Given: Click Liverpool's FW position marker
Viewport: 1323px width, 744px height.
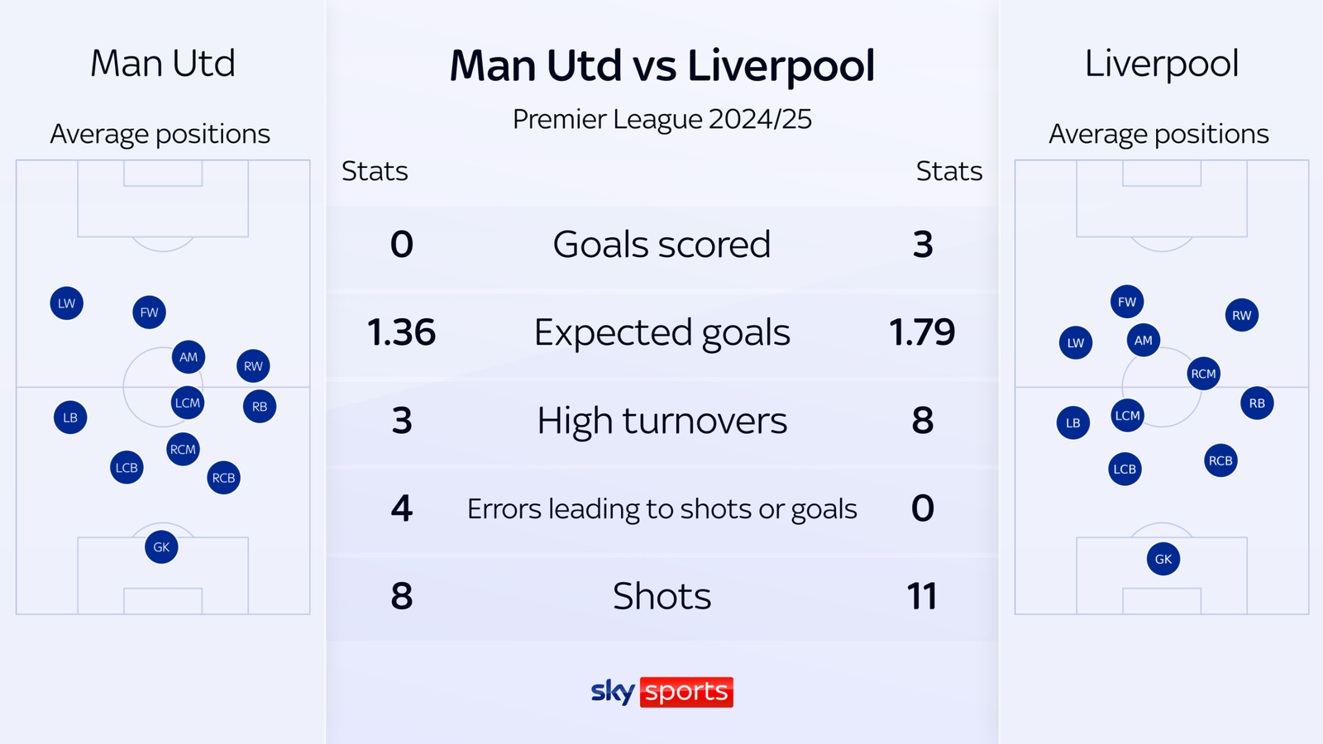Looking at the screenshot, I should click(x=1127, y=302).
